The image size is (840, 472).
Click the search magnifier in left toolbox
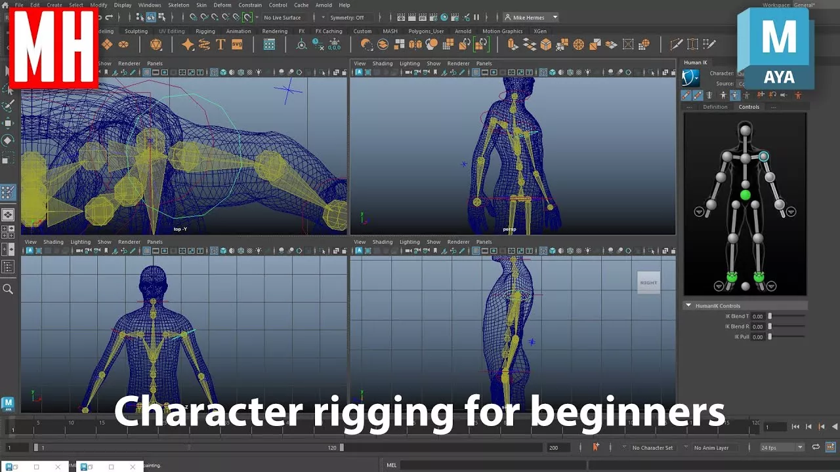[x=8, y=289]
